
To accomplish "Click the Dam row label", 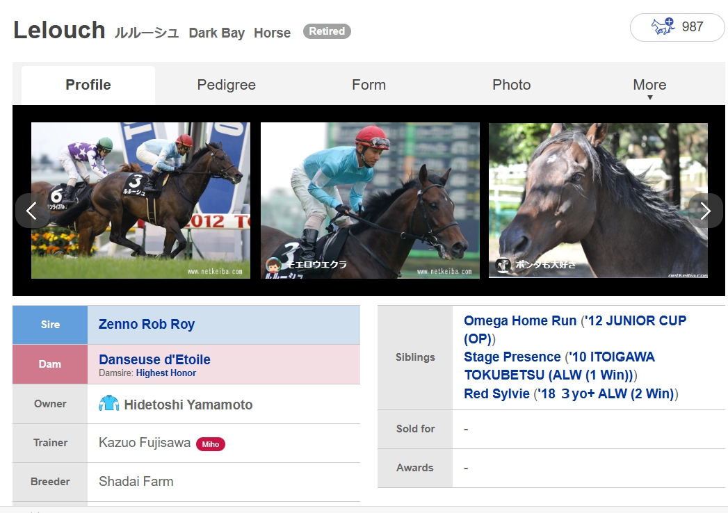I will point(49,364).
